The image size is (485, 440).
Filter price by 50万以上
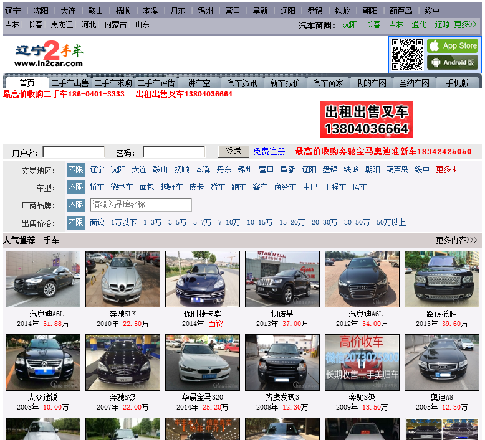tap(391, 223)
